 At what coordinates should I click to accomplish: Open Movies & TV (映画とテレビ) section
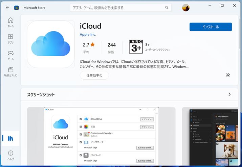coord(10,72)
